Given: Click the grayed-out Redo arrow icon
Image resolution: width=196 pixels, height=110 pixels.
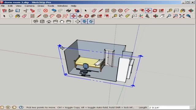Looking at the screenshot, I should coord(60,11).
